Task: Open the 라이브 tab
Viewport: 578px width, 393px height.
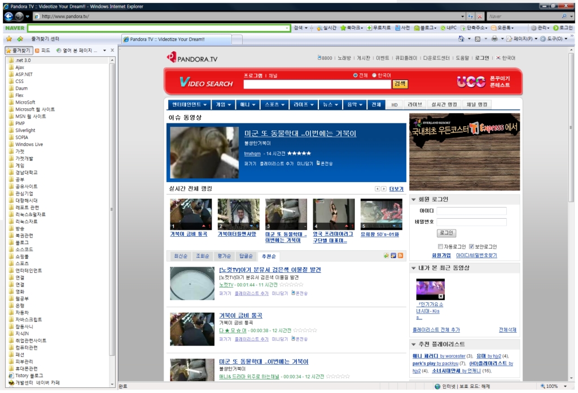Action: tap(415, 105)
